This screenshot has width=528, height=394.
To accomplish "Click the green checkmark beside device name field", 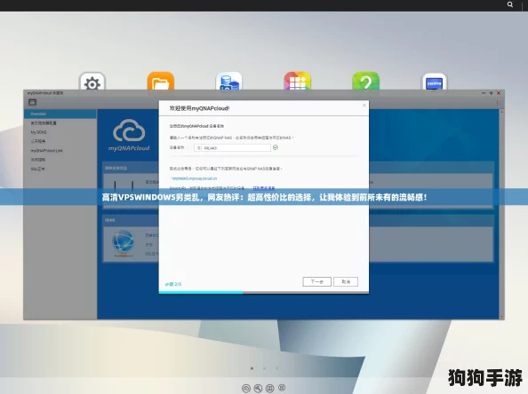I will click(276, 147).
